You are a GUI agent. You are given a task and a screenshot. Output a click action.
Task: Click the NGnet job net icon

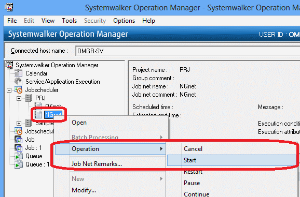(x=38, y=114)
